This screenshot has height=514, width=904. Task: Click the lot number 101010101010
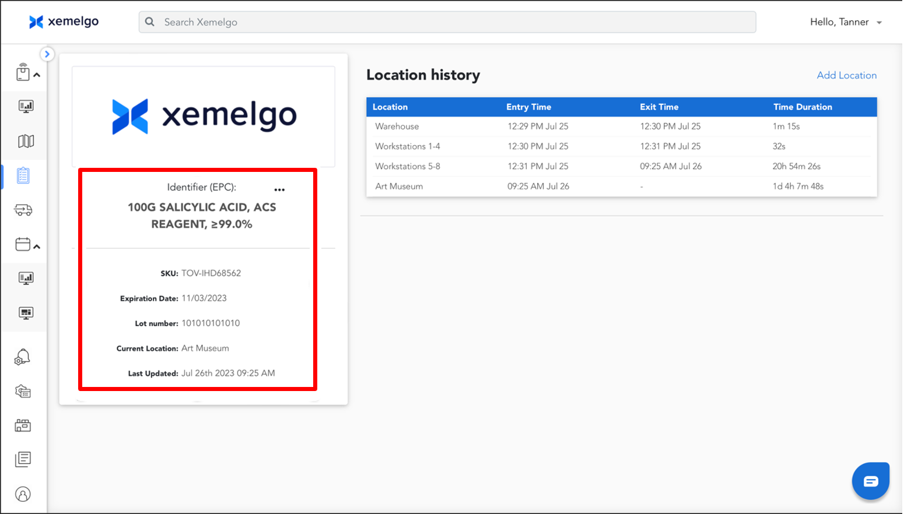click(211, 323)
